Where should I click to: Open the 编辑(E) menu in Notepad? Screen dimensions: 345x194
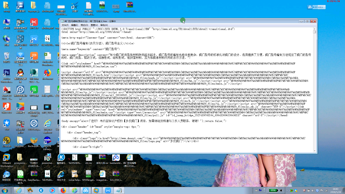(x=75, y=25)
